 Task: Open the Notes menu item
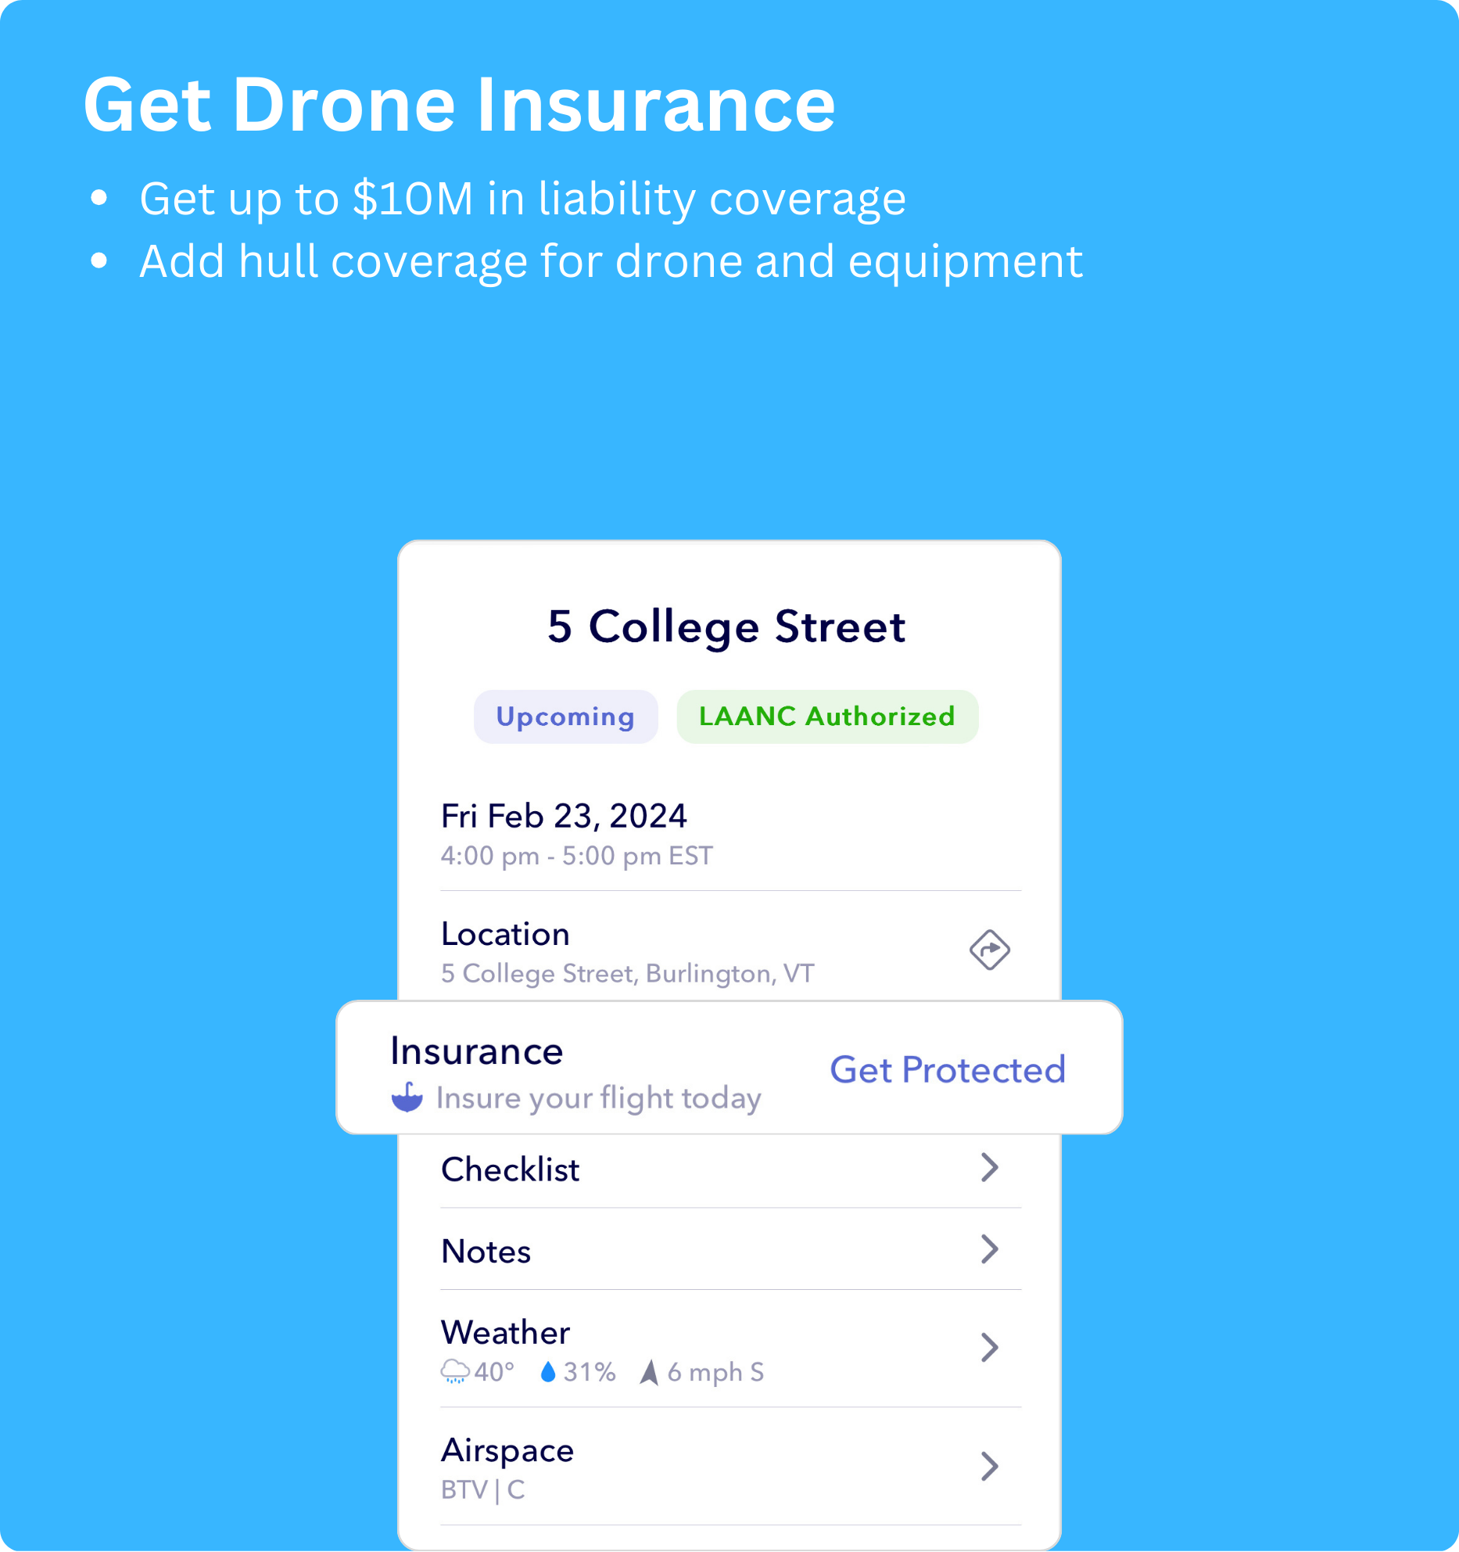coord(730,1250)
